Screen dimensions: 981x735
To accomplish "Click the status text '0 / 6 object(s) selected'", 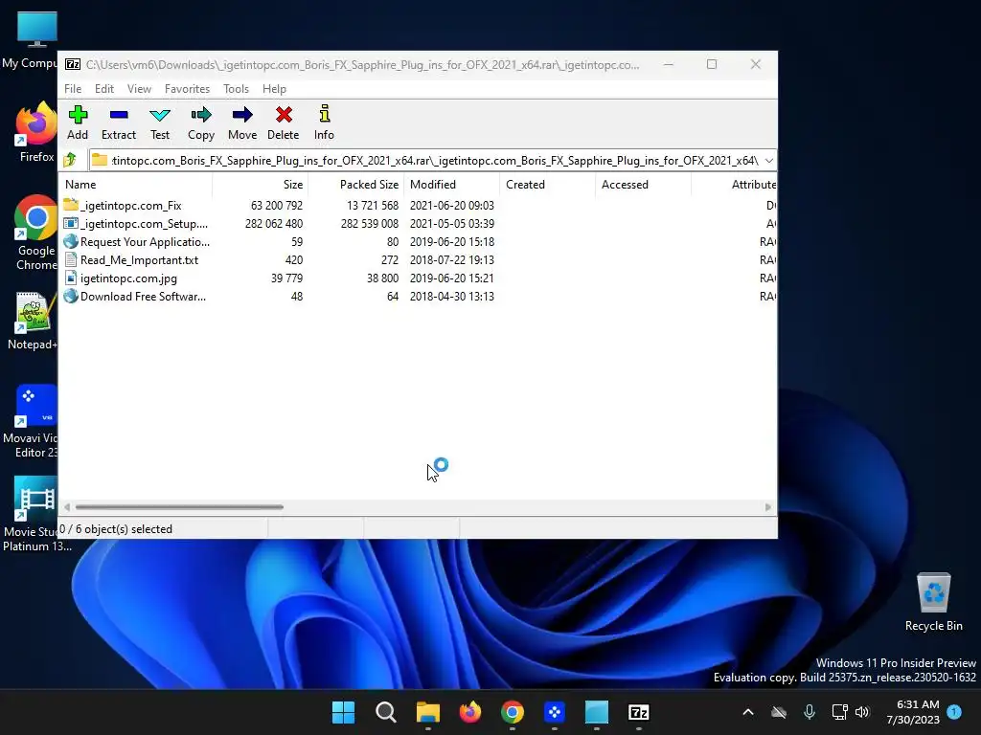I will [116, 528].
